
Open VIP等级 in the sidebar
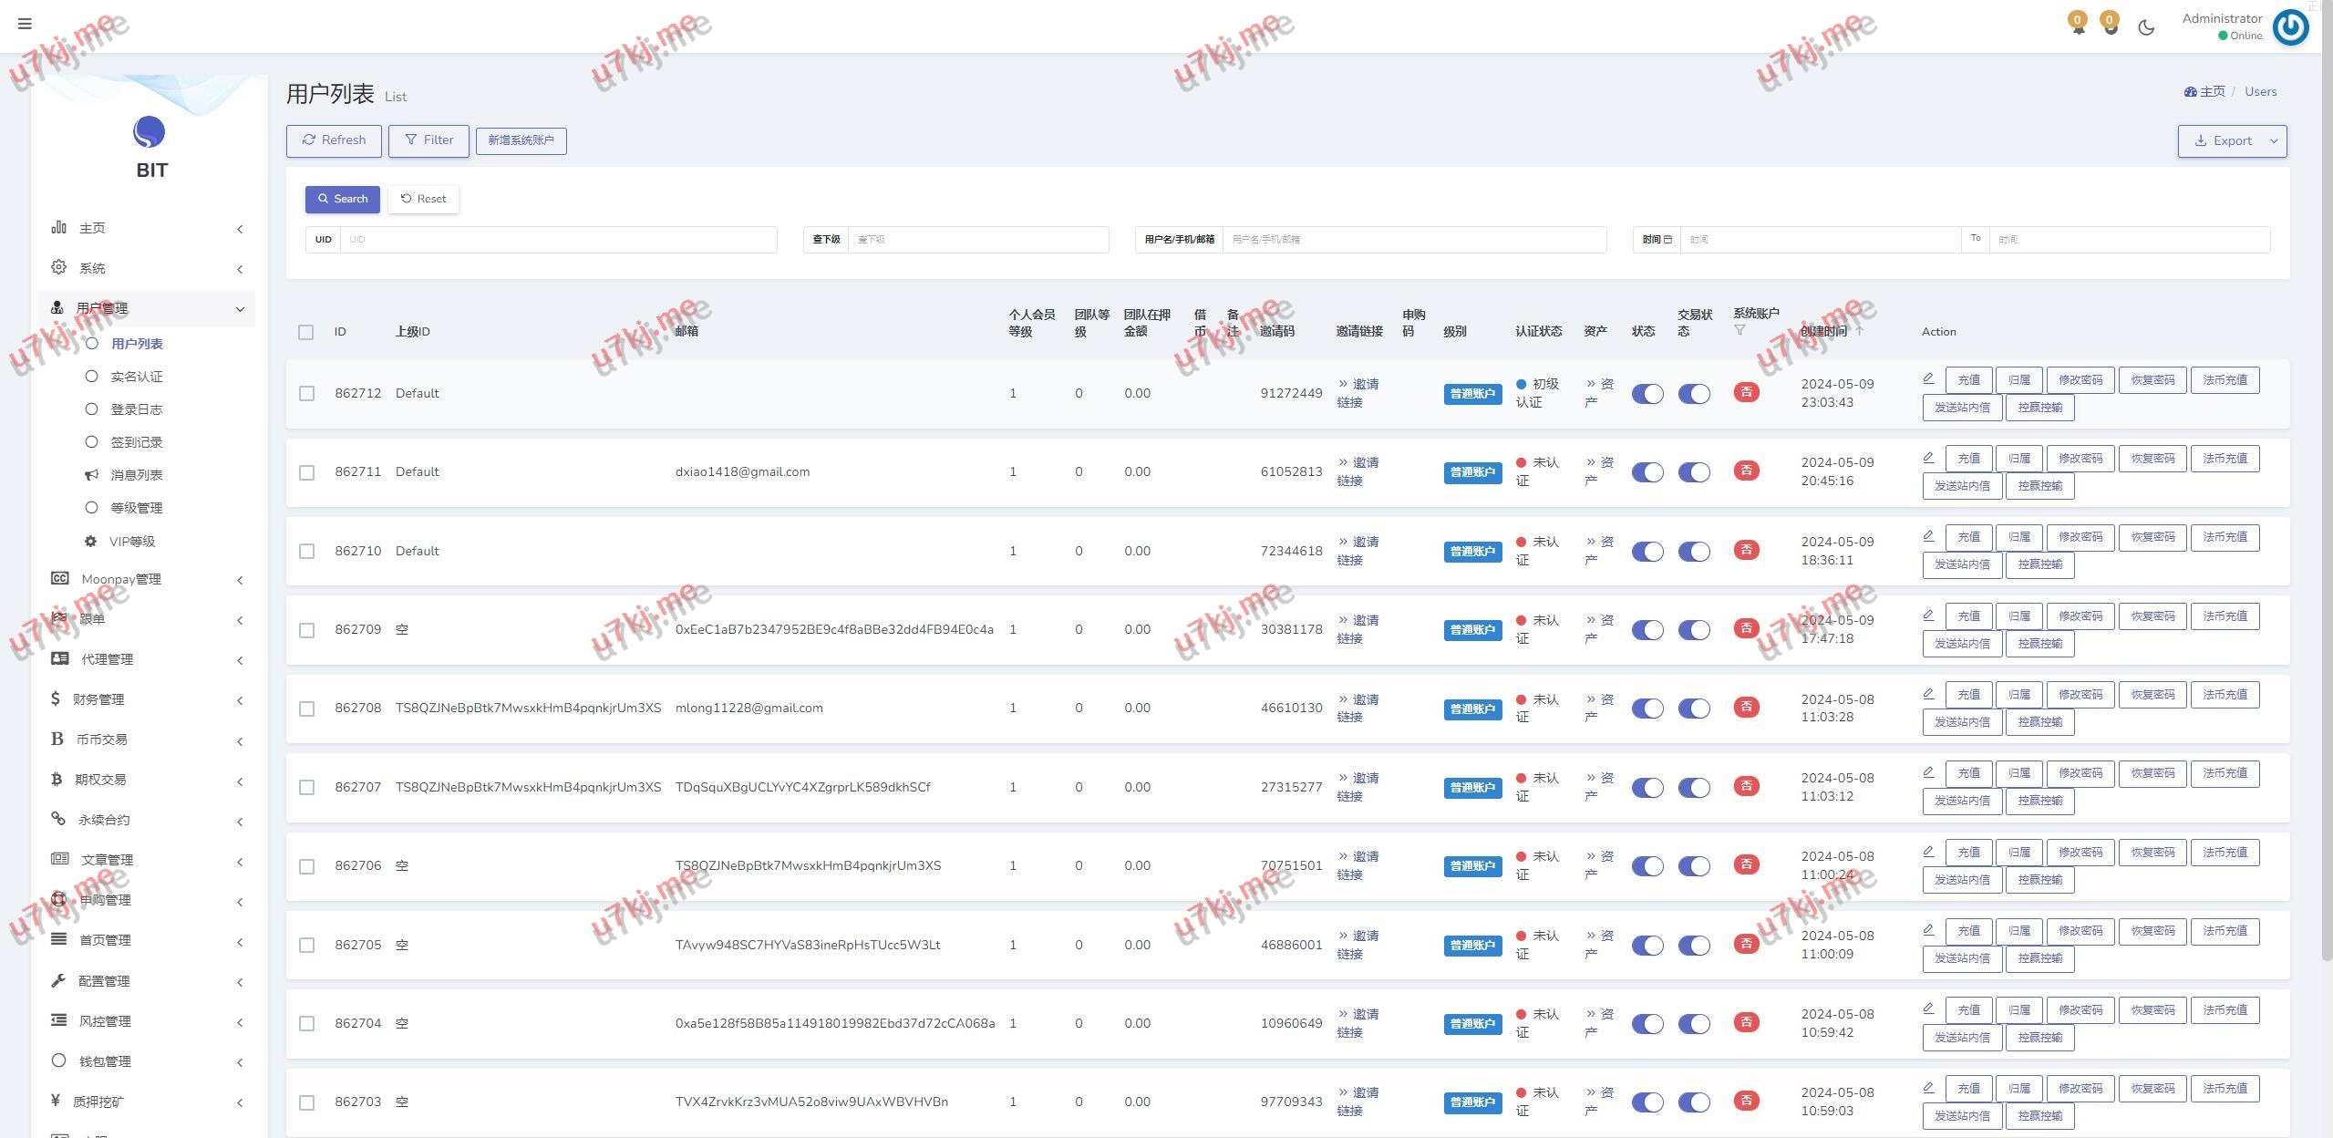pos(132,542)
